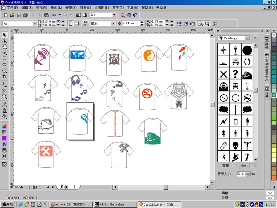Click the Open folder icon
277x208 pixels.
(x=12, y=15)
